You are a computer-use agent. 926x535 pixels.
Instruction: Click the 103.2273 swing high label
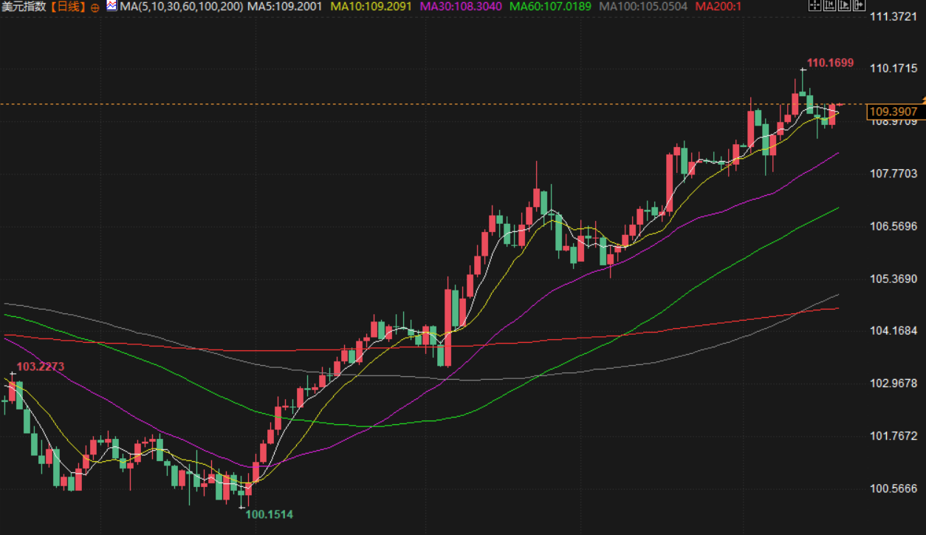[x=41, y=367]
